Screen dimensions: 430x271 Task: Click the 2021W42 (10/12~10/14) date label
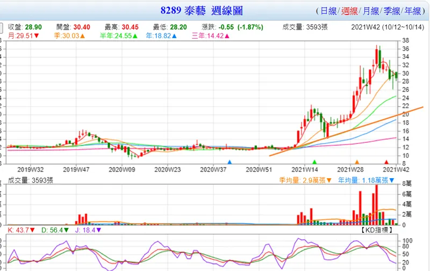point(388,27)
